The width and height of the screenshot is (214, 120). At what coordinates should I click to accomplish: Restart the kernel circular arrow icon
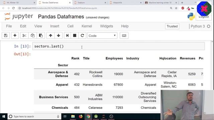click(x=82, y=36)
